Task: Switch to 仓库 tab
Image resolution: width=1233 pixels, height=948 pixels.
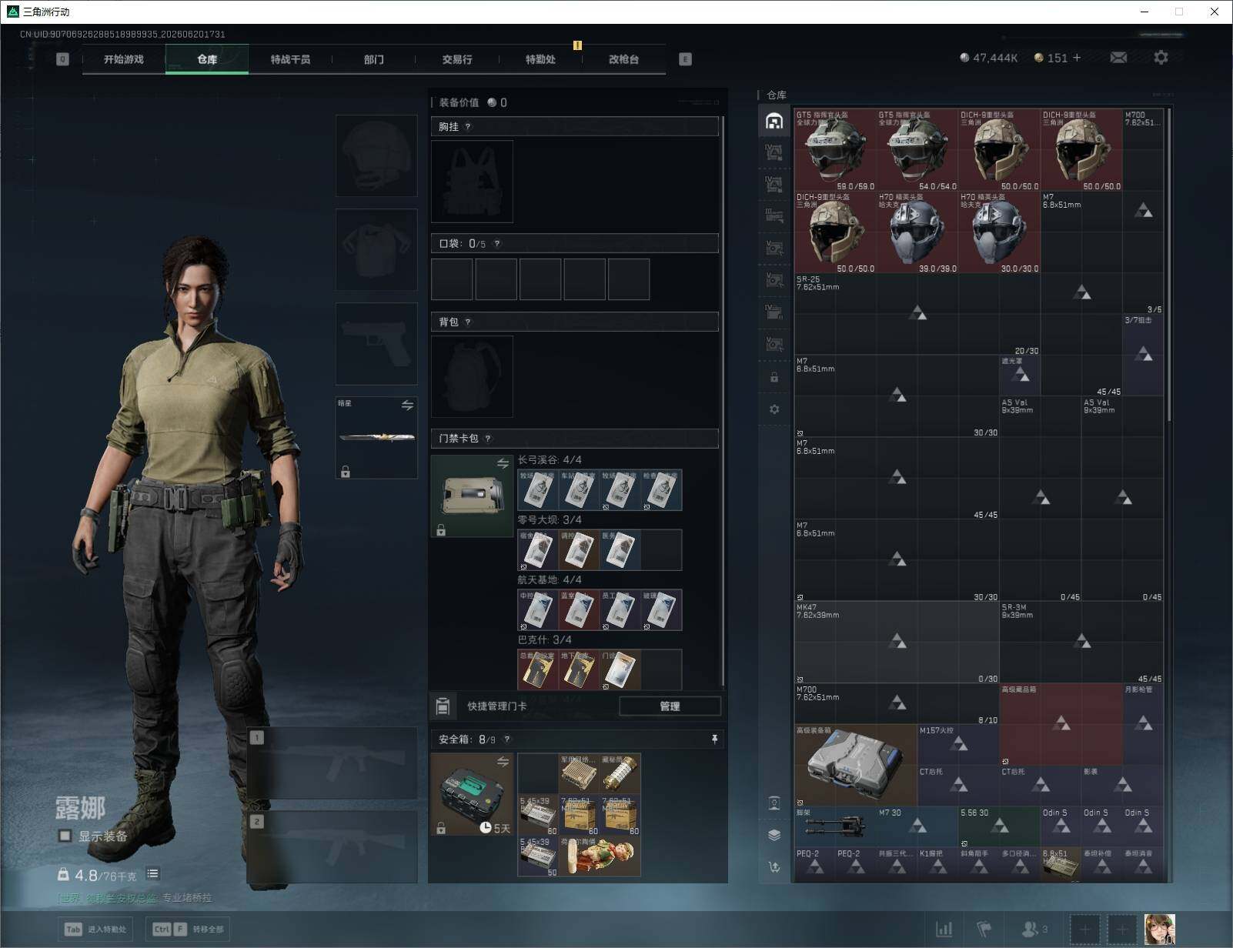Action: pyautogui.click(x=207, y=59)
